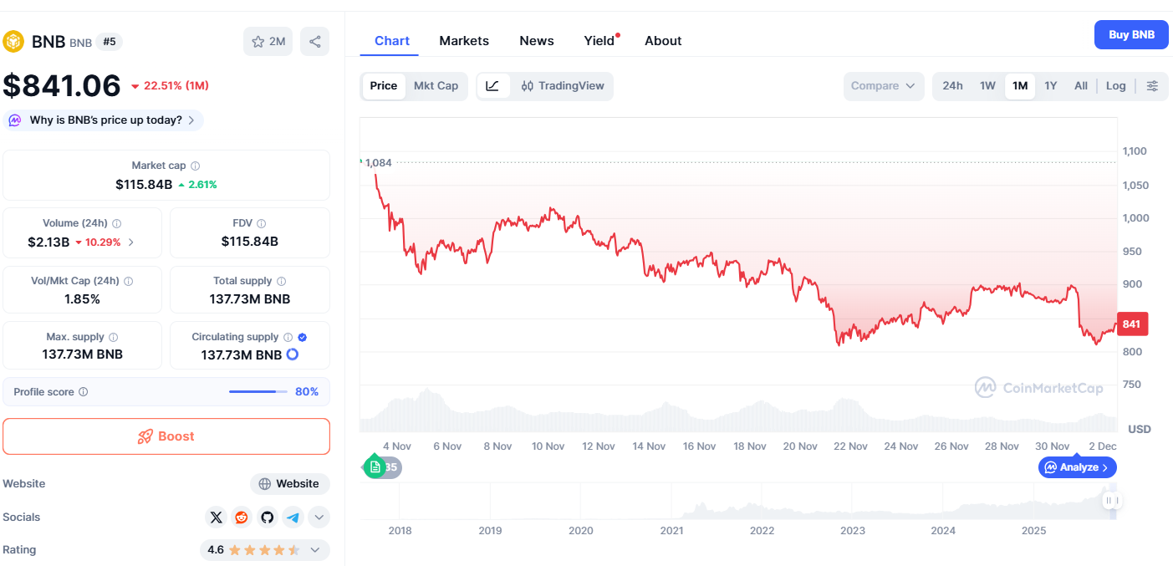The image size is (1173, 566).
Task: Switch to the Markets tab
Action: tap(464, 40)
